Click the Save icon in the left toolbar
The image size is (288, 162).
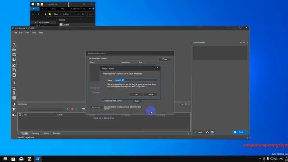click(14, 59)
